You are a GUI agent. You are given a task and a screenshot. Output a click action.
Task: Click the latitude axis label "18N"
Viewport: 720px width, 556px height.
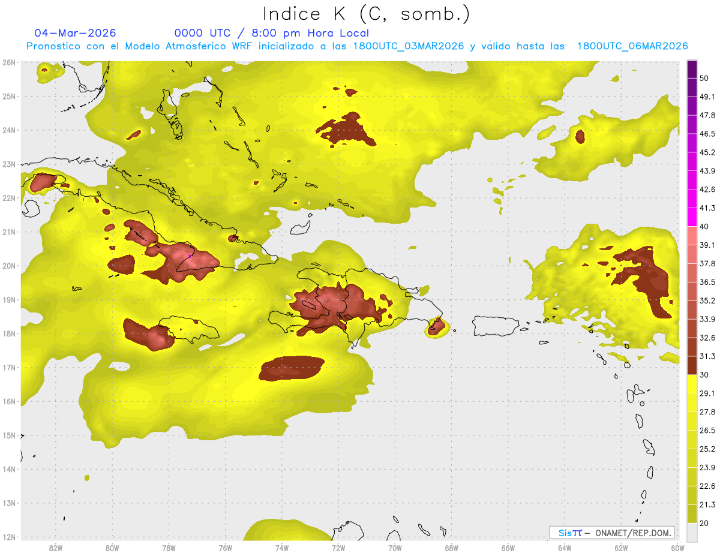coord(8,333)
